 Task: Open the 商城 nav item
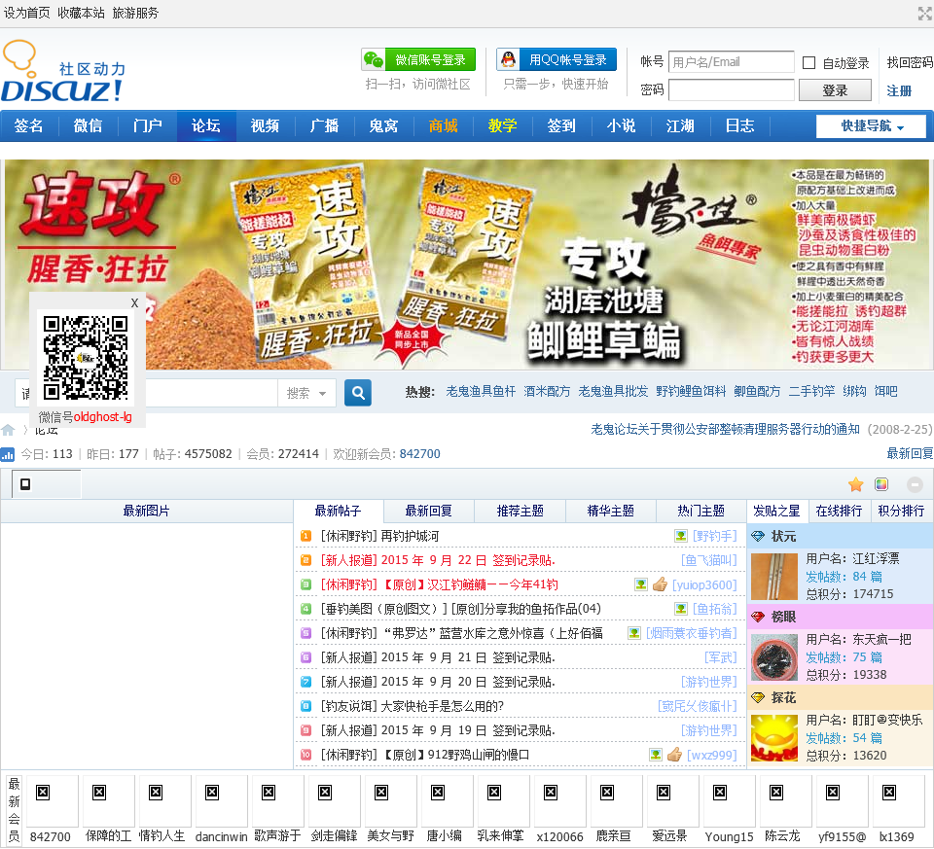click(x=444, y=125)
